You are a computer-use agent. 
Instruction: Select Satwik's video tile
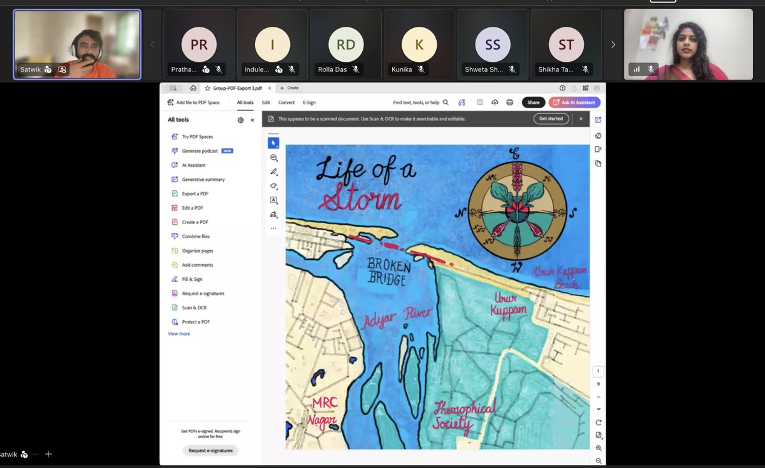point(77,45)
